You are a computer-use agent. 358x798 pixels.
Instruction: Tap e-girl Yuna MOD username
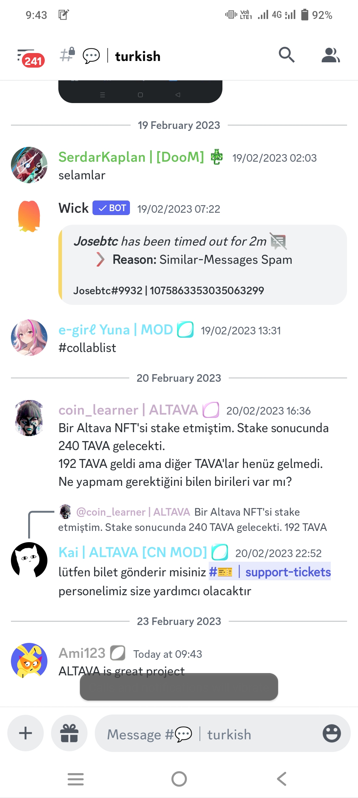coord(115,330)
